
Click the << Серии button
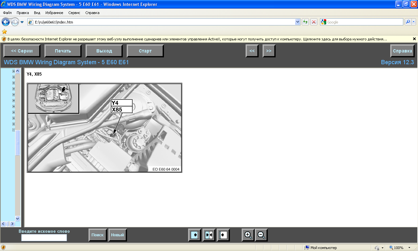pyautogui.click(x=22, y=51)
